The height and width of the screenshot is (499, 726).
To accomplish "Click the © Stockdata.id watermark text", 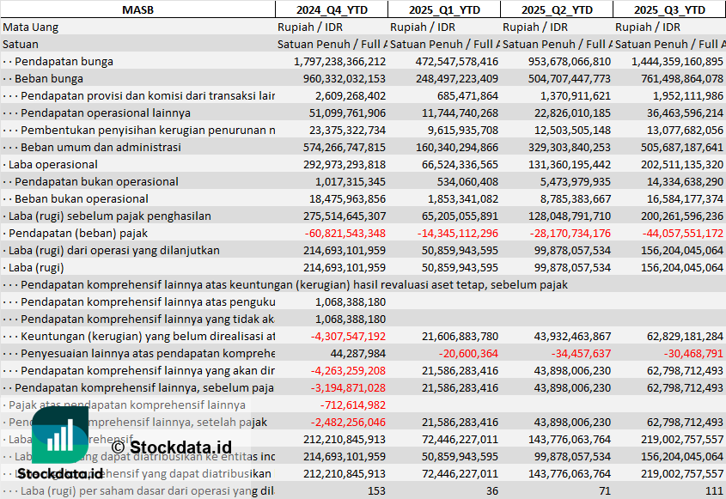I will coord(171,447).
